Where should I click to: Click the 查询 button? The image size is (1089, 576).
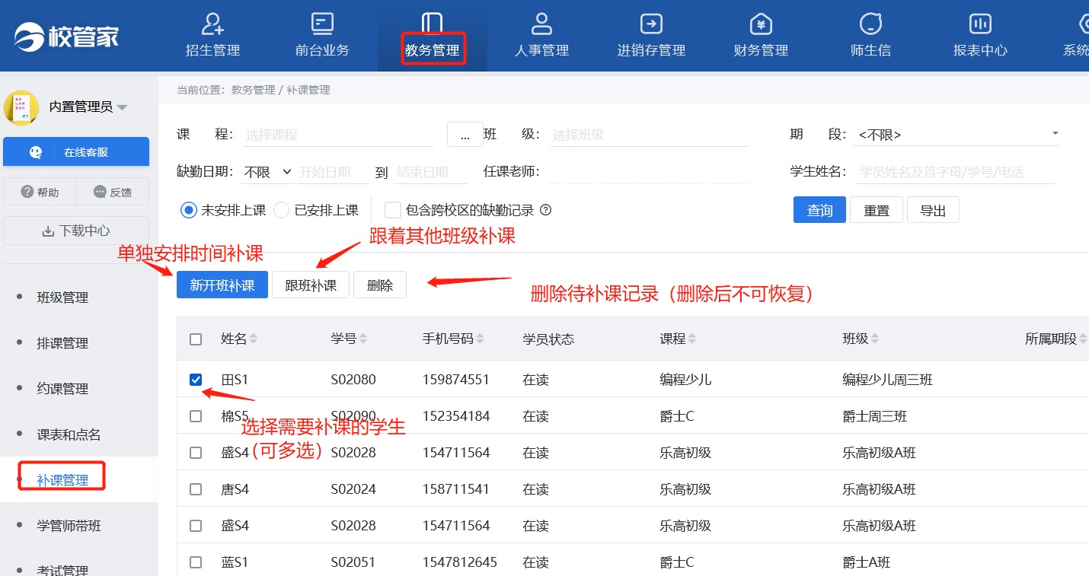point(819,210)
